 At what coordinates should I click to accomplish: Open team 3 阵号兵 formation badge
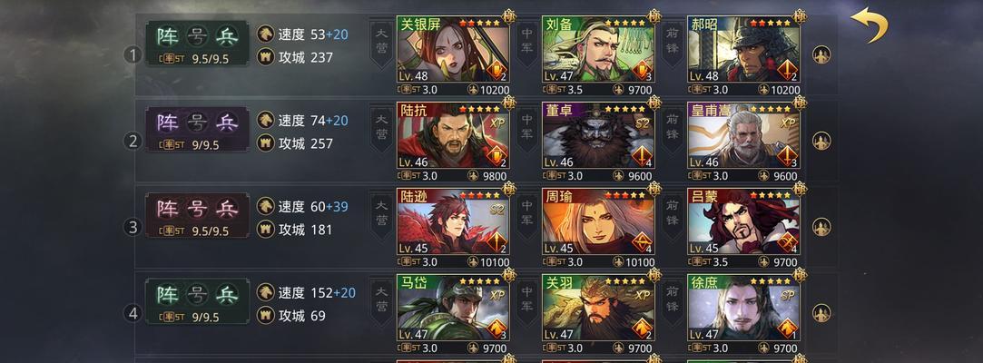click(198, 215)
